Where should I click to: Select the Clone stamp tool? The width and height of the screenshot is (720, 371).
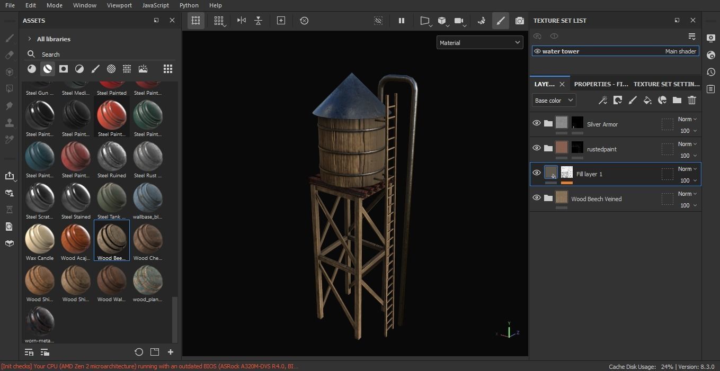tap(9, 123)
